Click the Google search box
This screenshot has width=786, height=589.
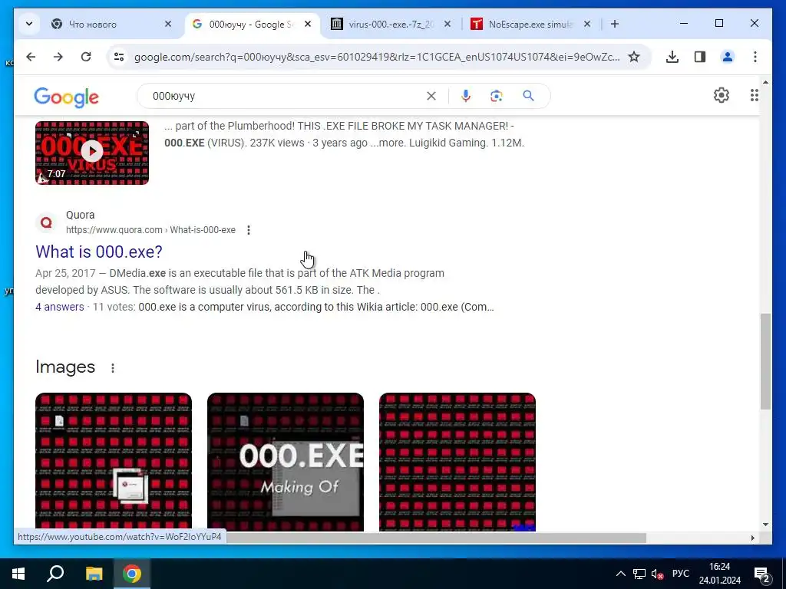[286, 96]
